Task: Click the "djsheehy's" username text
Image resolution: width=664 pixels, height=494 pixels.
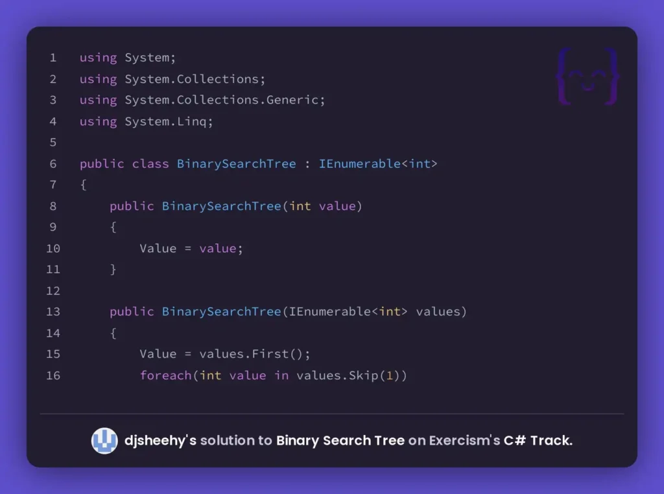Action: pos(161,441)
